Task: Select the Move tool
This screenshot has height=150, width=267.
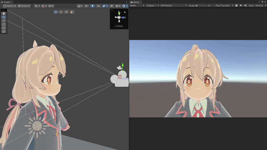Action: pyautogui.click(x=4, y=17)
